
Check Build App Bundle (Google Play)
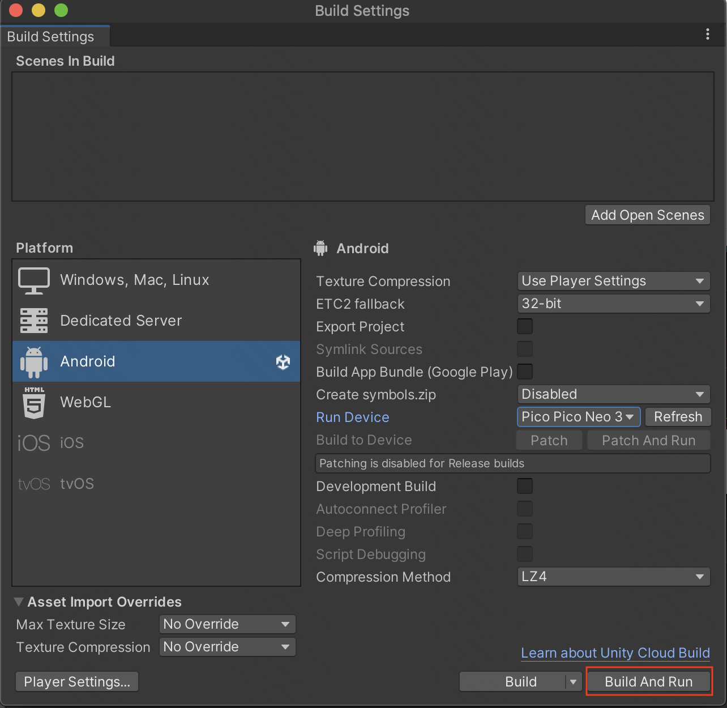pos(525,372)
